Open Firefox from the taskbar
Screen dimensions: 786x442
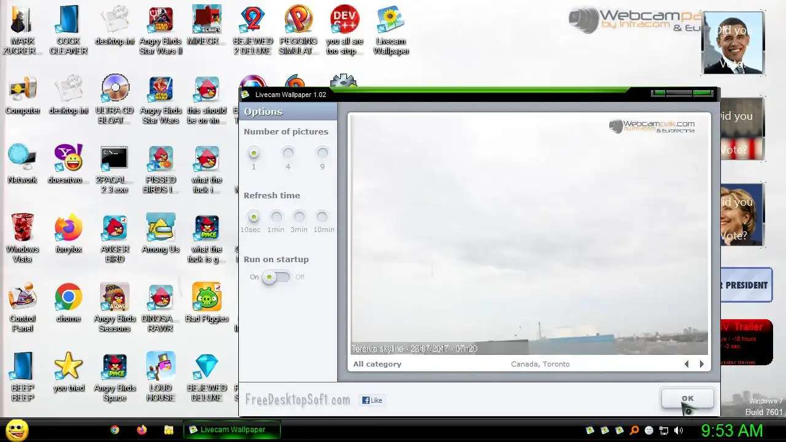tap(142, 430)
